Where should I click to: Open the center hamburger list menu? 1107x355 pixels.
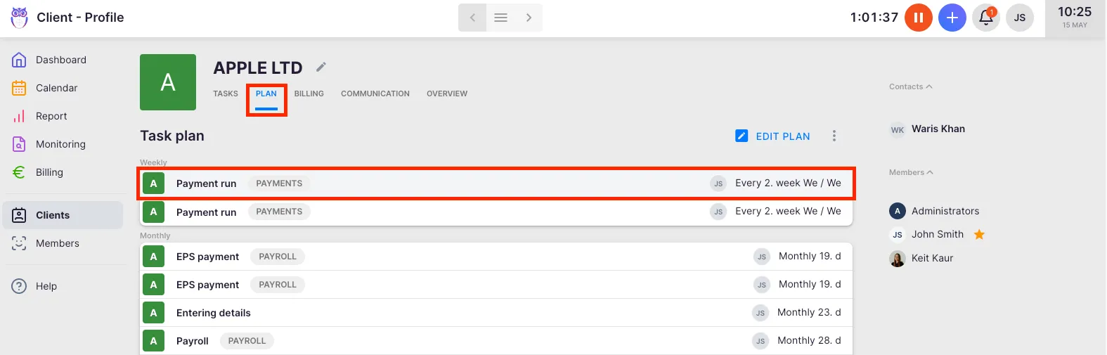(500, 18)
